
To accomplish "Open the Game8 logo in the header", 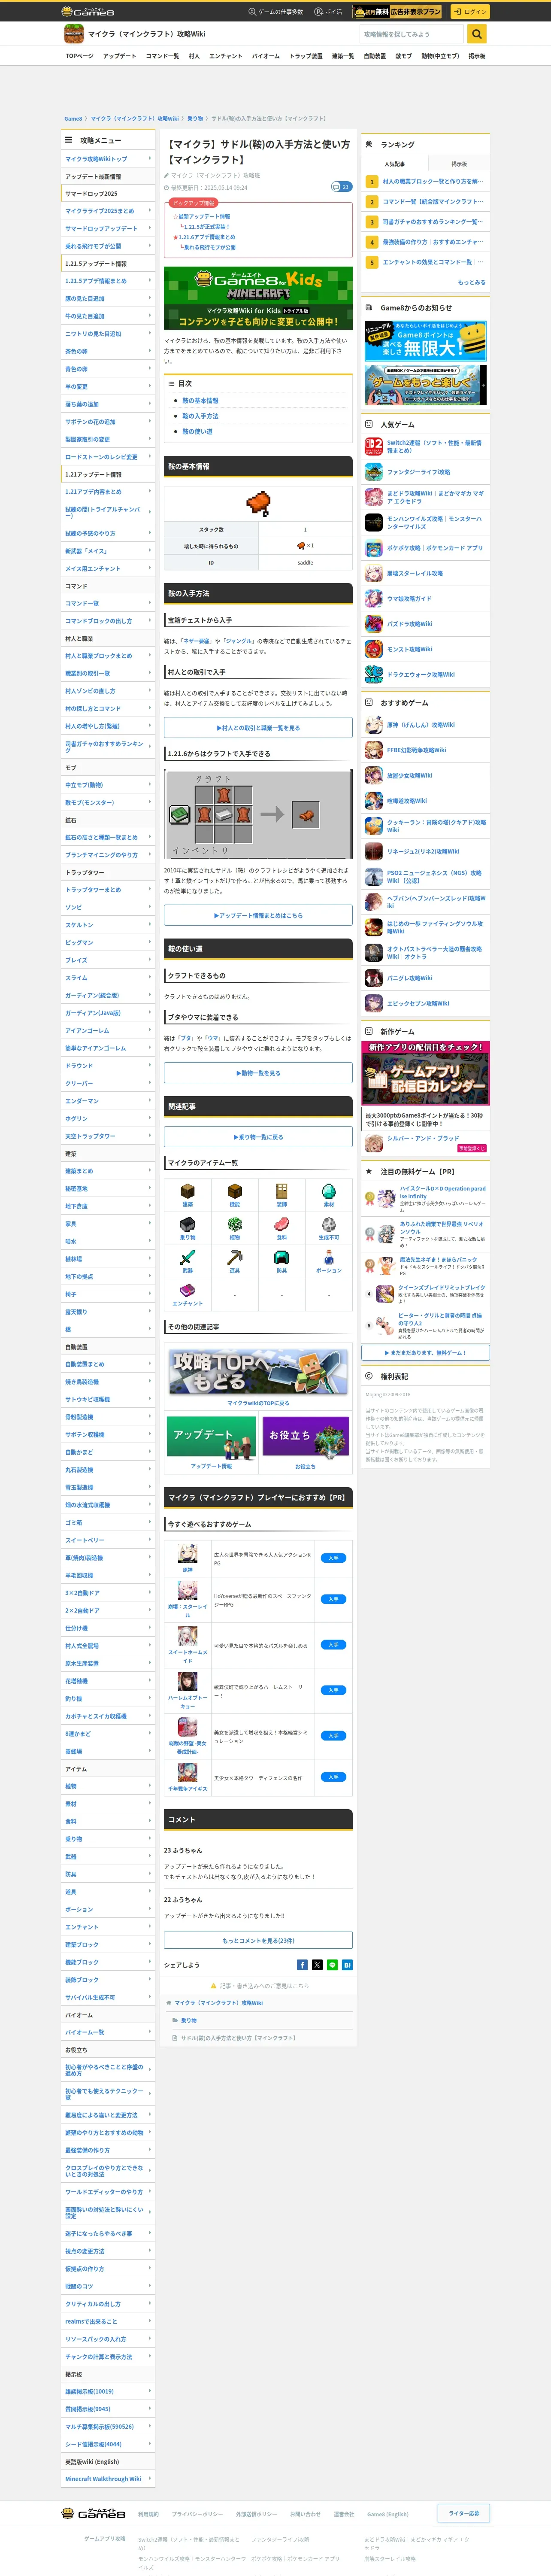I will pos(88,12).
